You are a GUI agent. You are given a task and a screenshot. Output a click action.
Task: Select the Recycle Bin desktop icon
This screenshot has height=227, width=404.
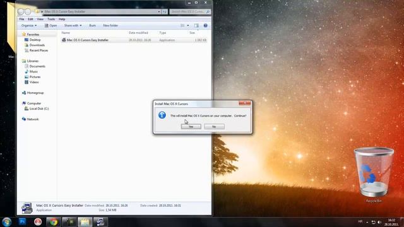[374, 175]
